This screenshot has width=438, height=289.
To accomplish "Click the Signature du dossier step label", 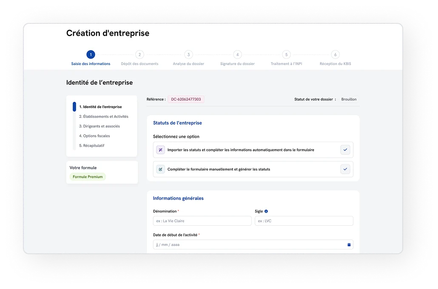I will coord(237,64).
